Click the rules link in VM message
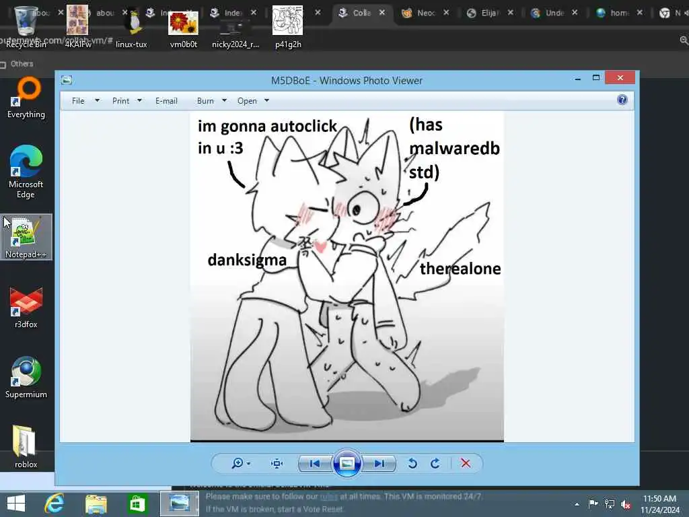The image size is (689, 517). pyautogui.click(x=328, y=496)
